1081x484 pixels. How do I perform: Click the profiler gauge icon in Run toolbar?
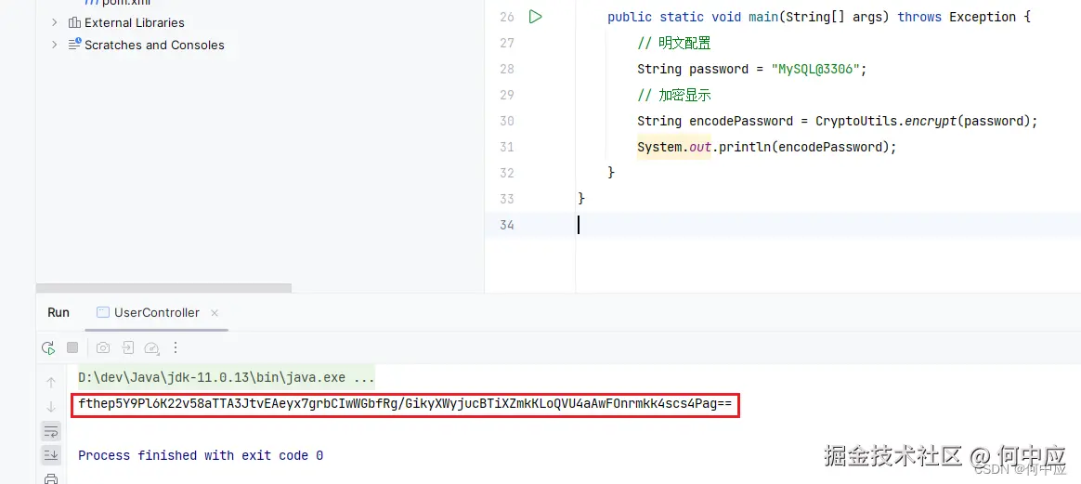(152, 347)
